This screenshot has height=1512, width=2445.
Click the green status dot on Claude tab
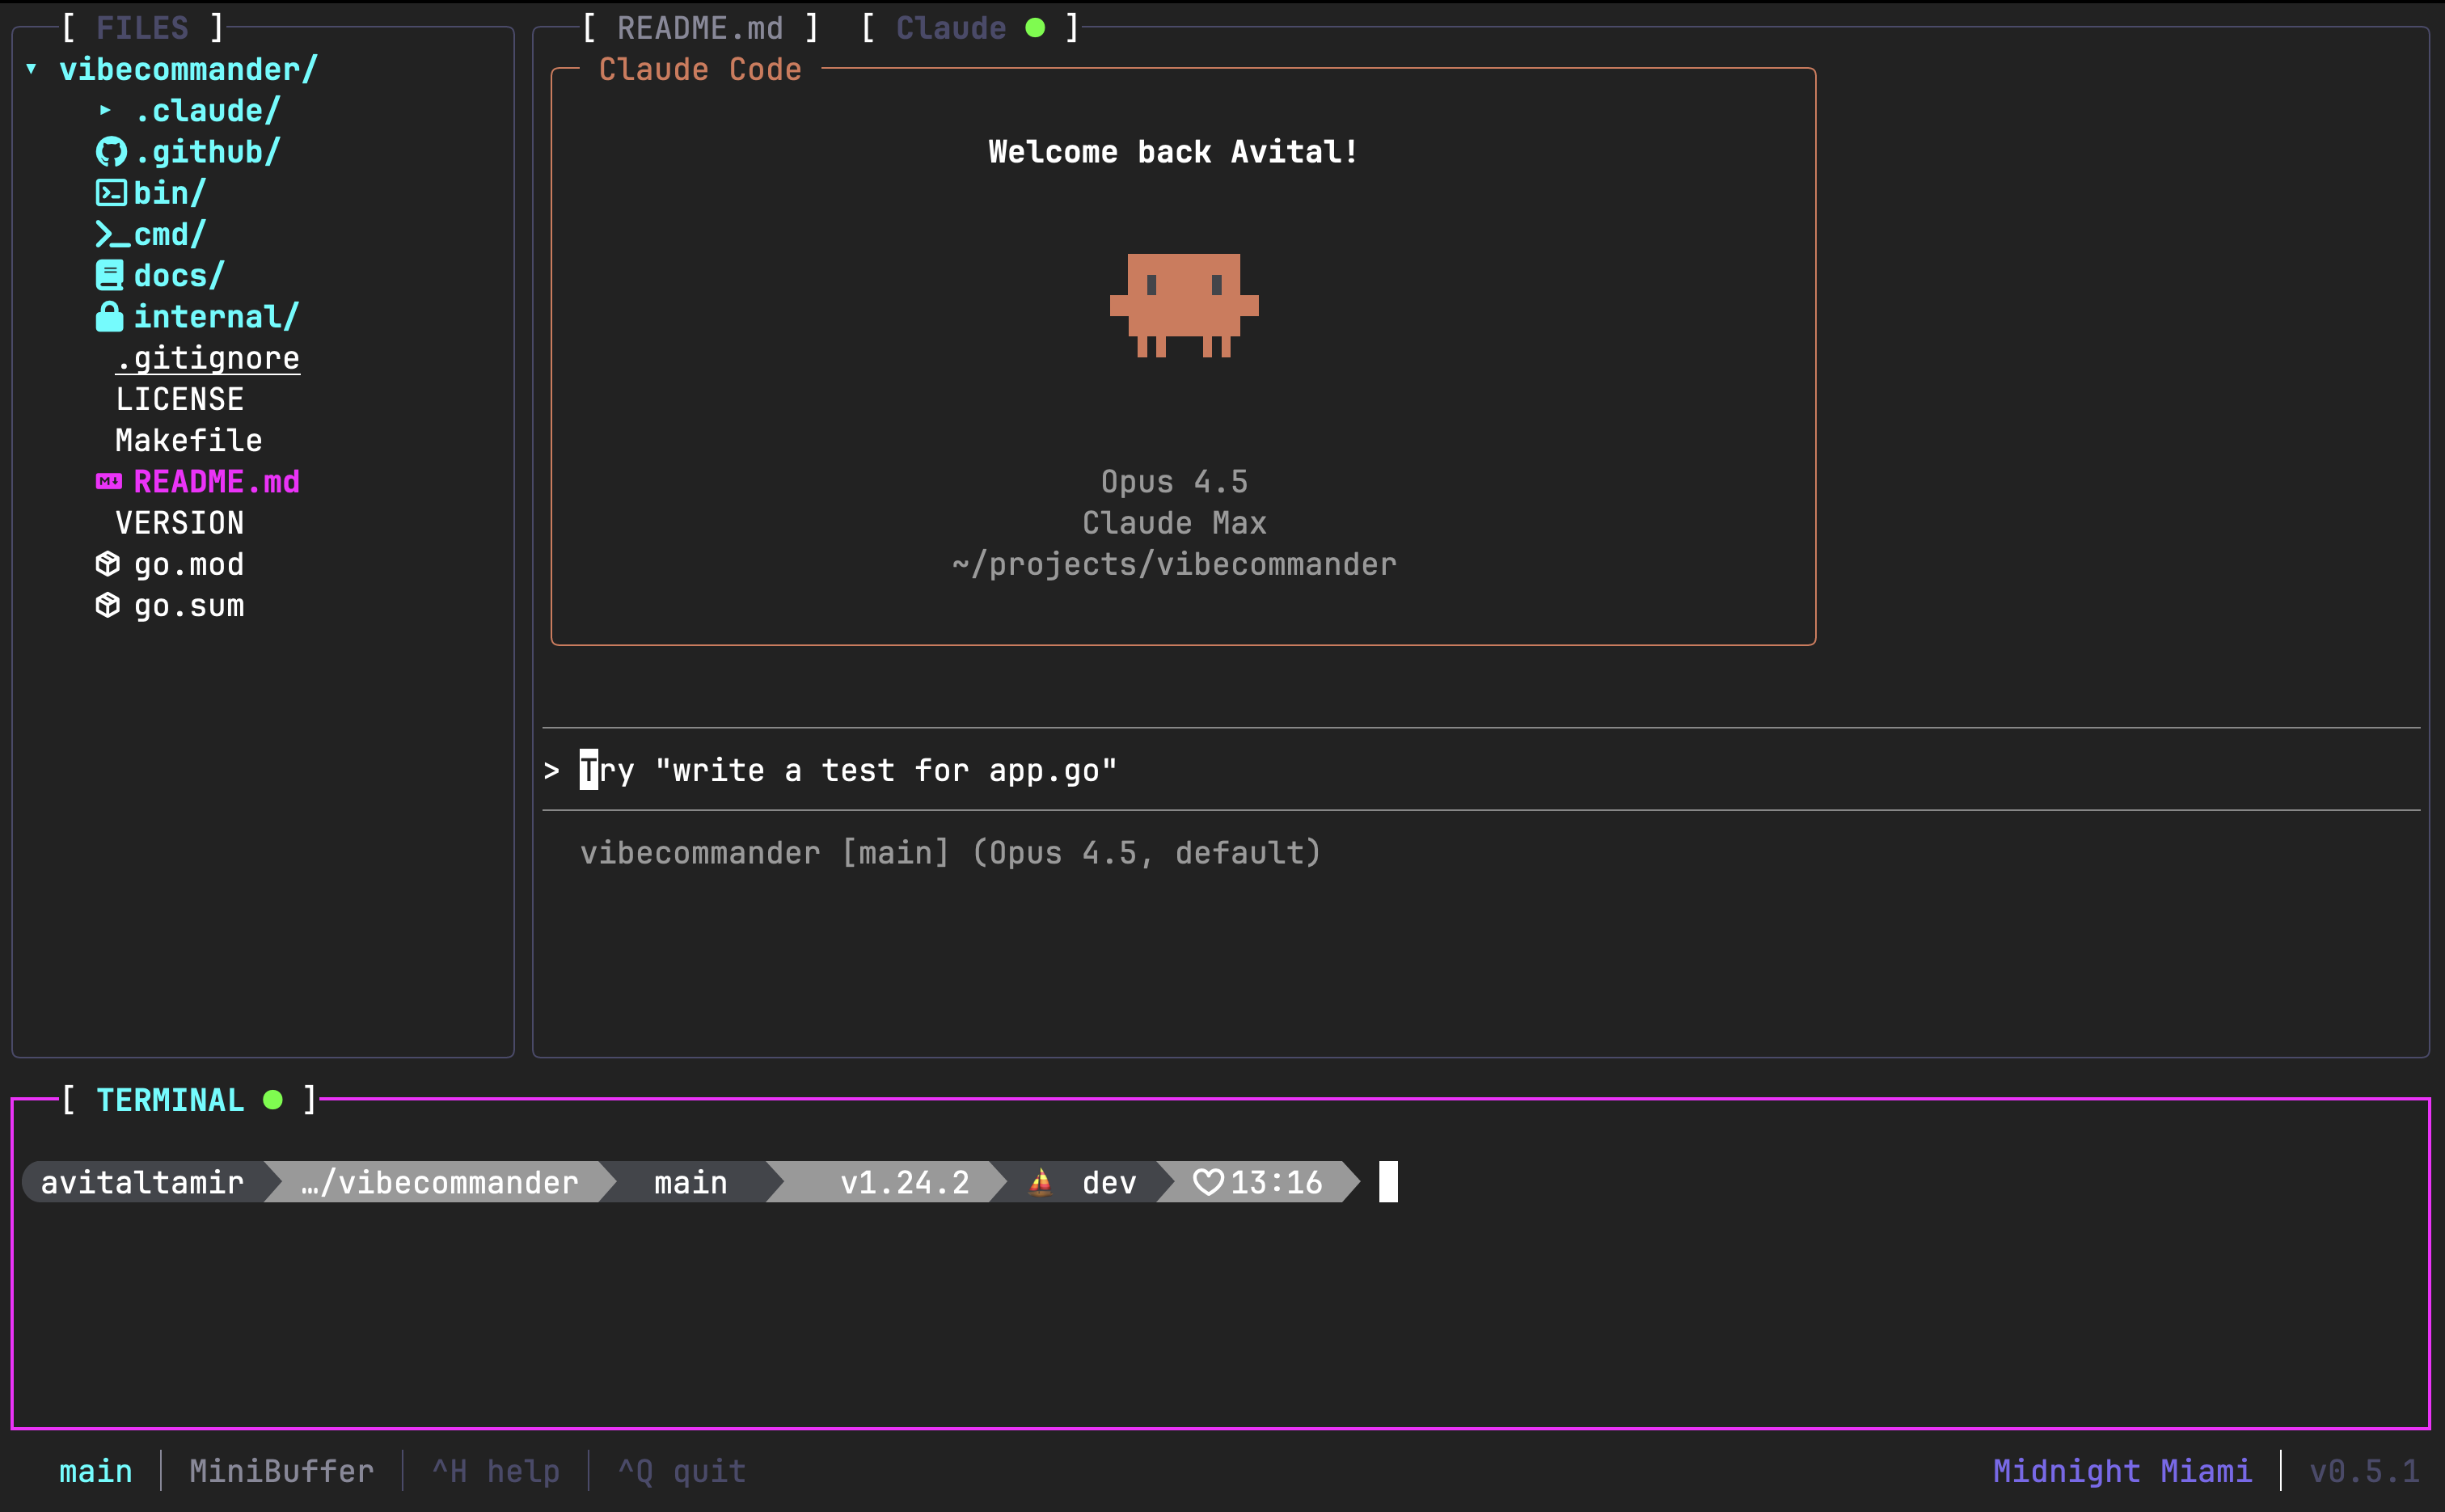[1036, 27]
